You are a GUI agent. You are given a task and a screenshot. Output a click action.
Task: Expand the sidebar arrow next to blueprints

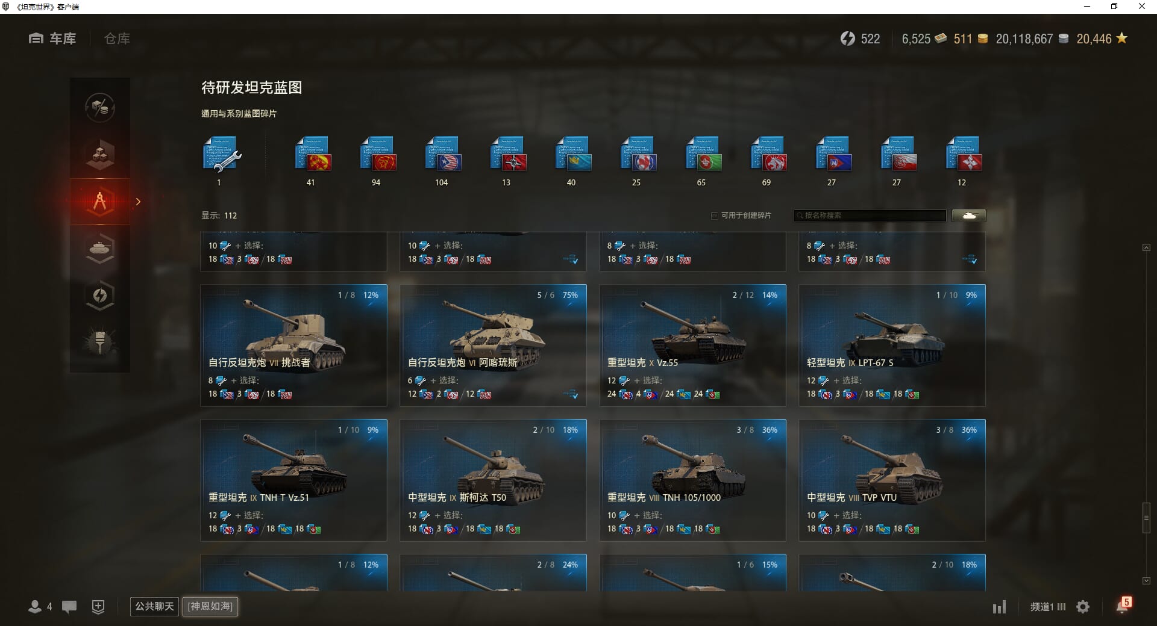click(138, 202)
